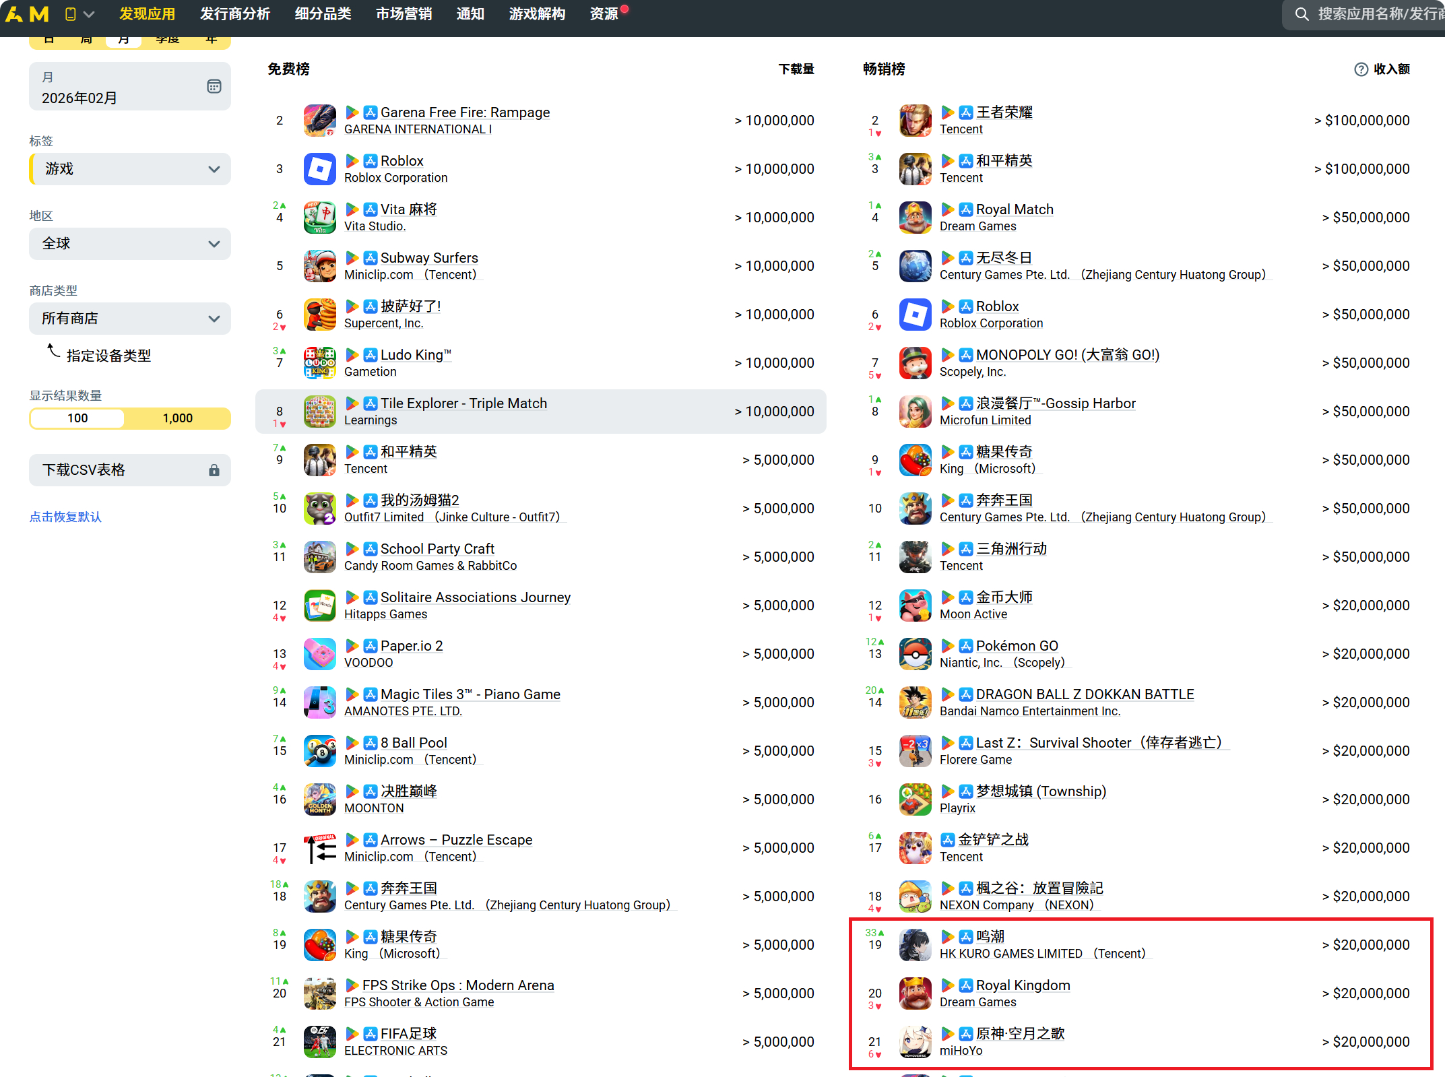Click 指定设备类型 link

pyautogui.click(x=108, y=356)
